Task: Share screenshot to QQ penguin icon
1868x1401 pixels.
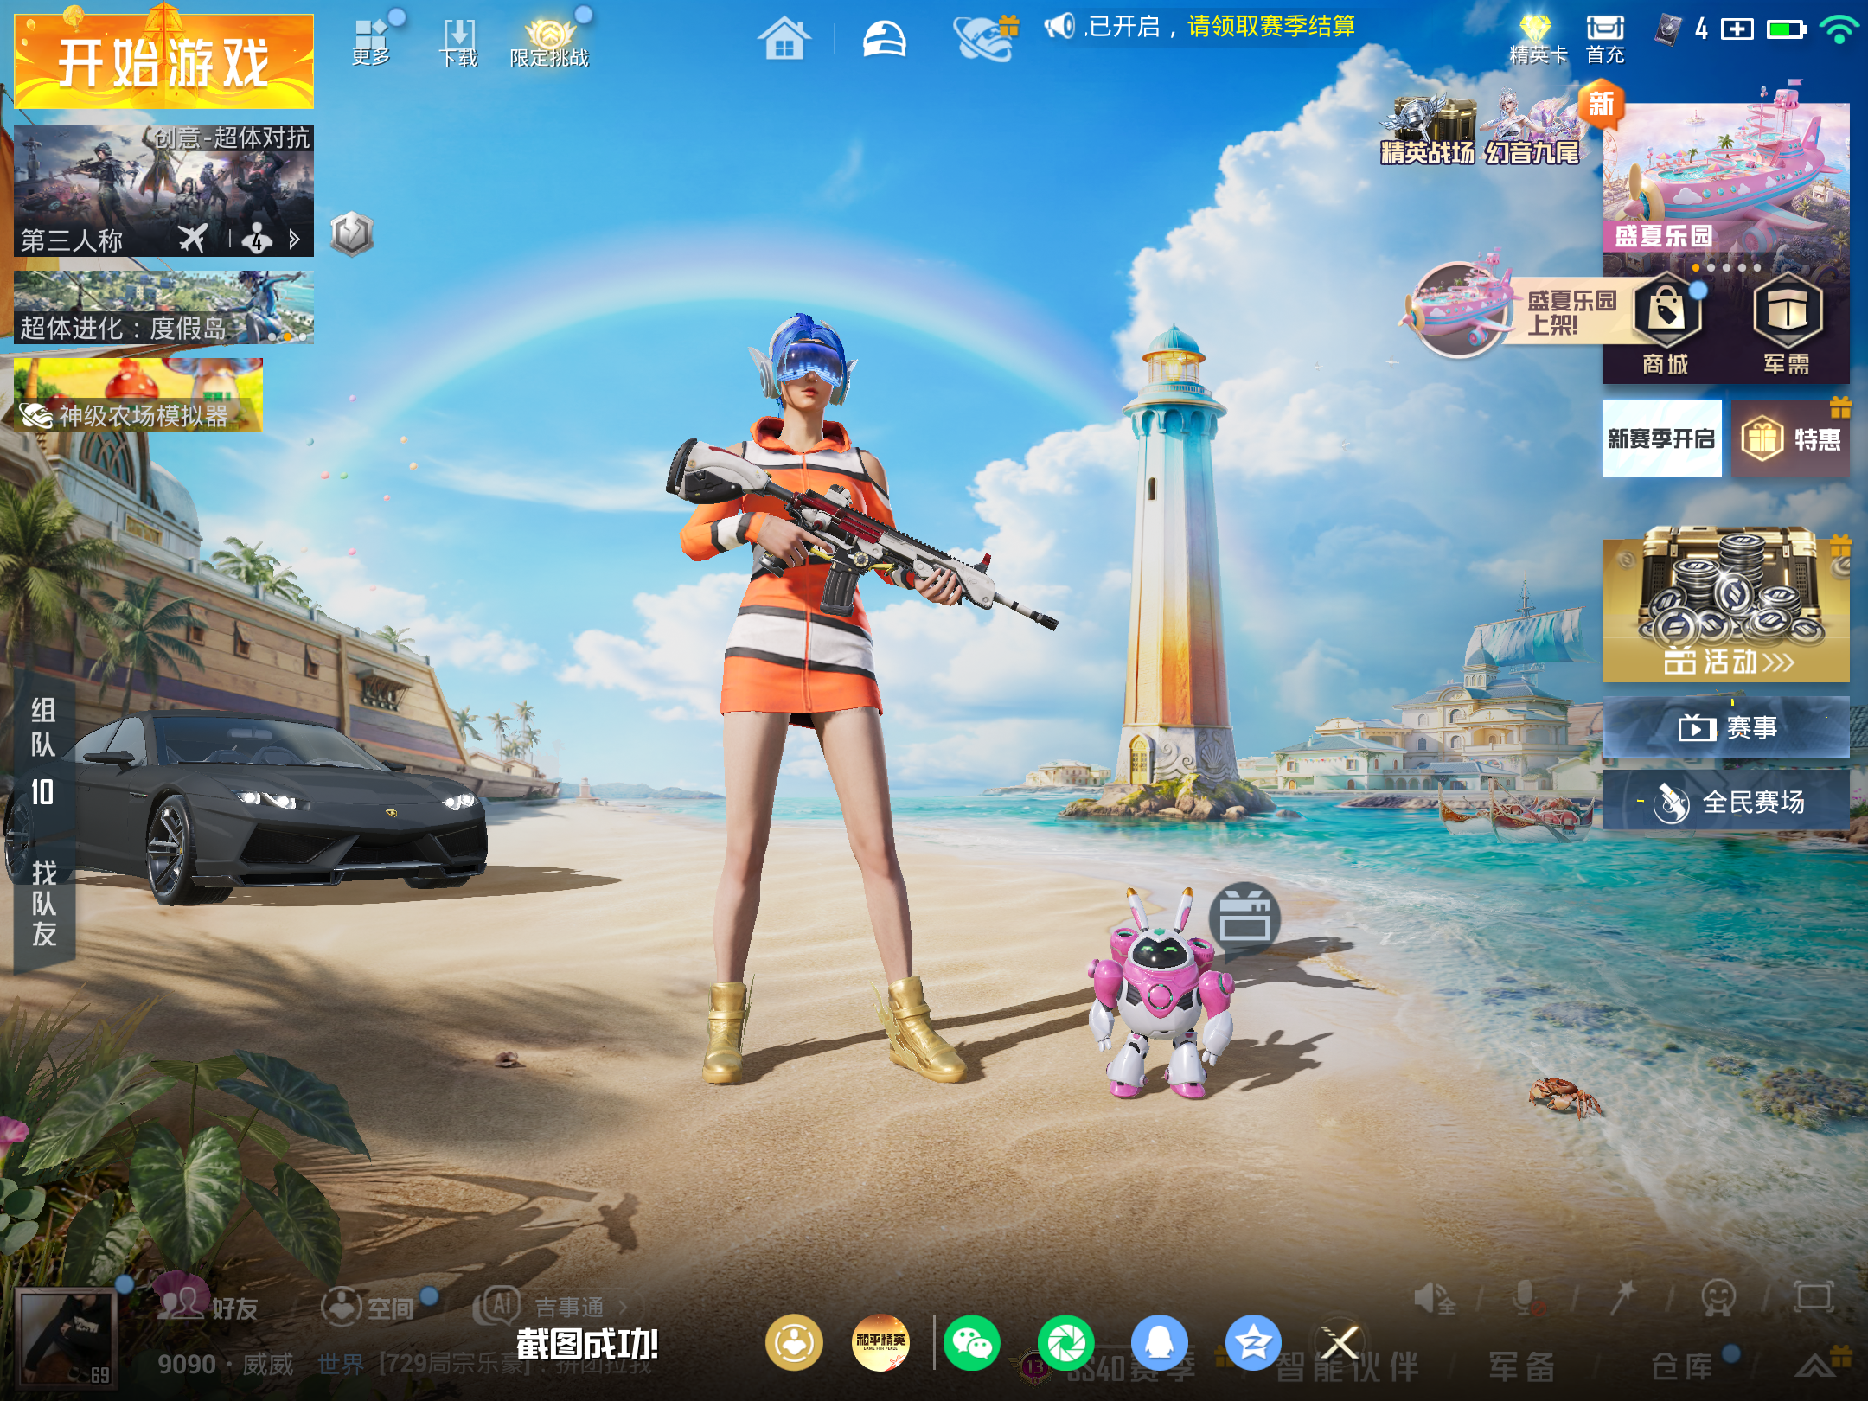Action: click(1160, 1343)
